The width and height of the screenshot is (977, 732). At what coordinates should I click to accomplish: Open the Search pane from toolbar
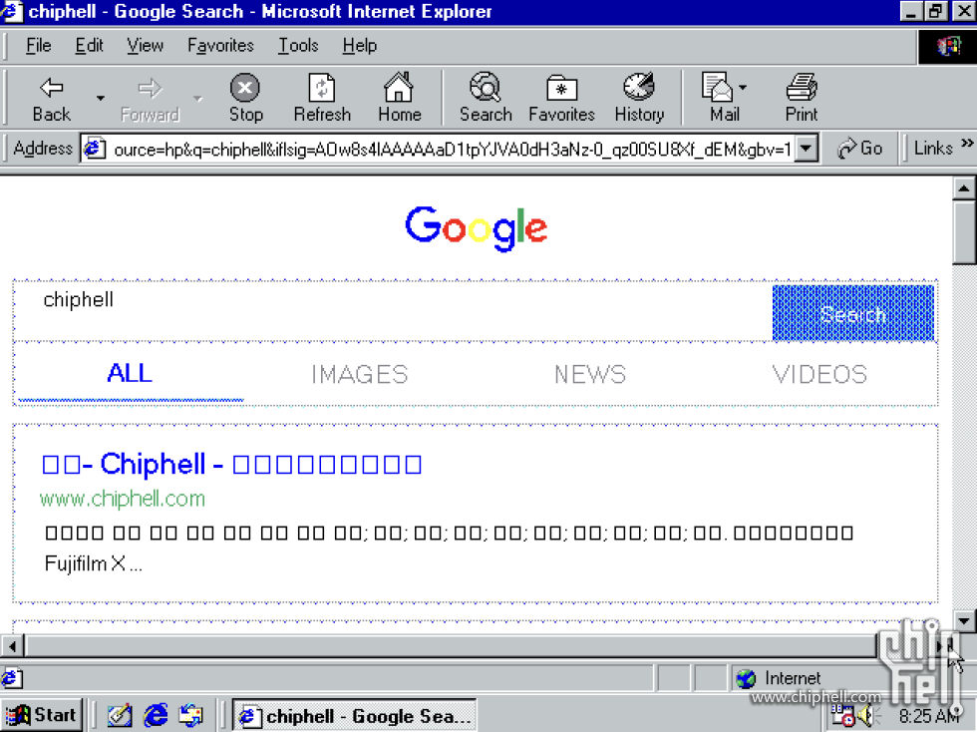pos(486,99)
